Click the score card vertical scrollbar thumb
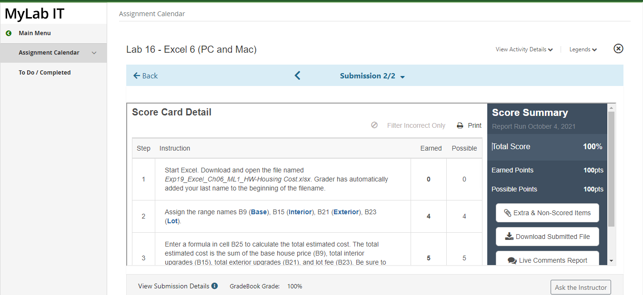The image size is (643, 295). click(x=611, y=169)
